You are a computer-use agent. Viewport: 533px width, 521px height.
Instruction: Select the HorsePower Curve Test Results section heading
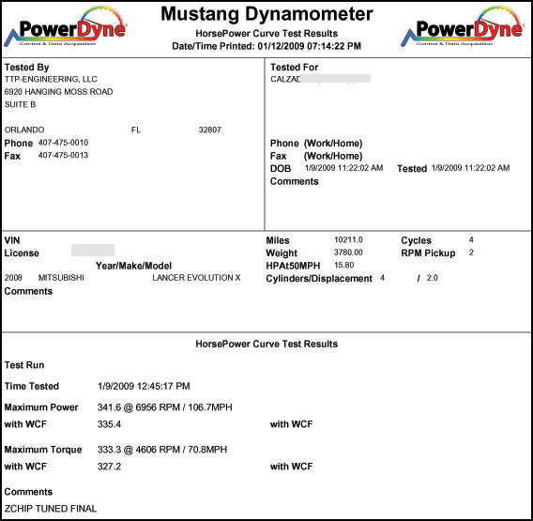click(266, 344)
